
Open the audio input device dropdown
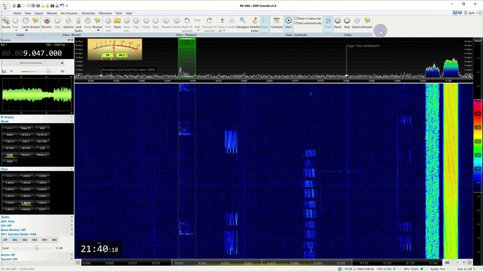click(33, 63)
